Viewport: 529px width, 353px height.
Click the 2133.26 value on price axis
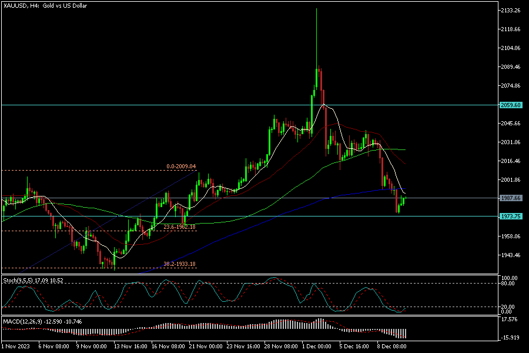click(510, 11)
